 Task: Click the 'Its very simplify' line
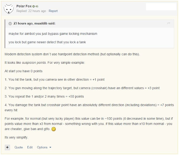coord(17,137)
